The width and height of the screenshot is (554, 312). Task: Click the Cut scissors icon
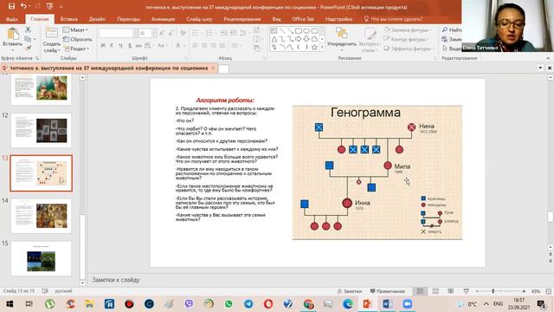click(x=28, y=30)
